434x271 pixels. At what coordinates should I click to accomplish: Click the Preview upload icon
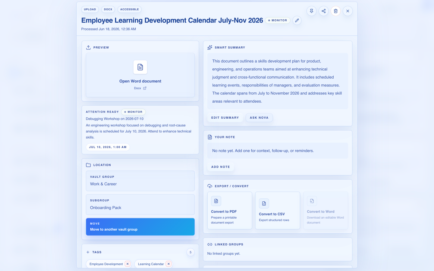(88, 48)
